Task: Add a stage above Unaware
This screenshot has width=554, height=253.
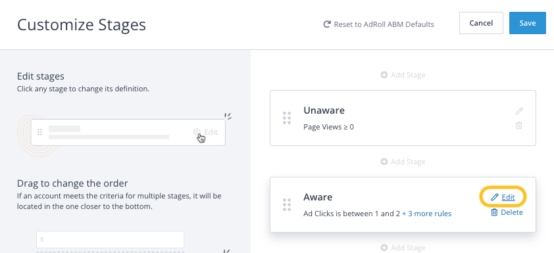Action: pos(403,75)
